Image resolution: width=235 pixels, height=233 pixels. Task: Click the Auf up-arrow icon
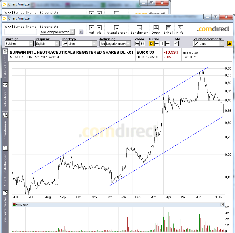click(91, 28)
